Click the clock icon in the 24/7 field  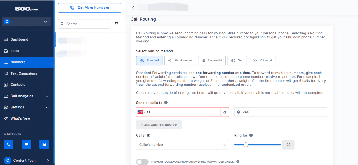click(x=238, y=112)
